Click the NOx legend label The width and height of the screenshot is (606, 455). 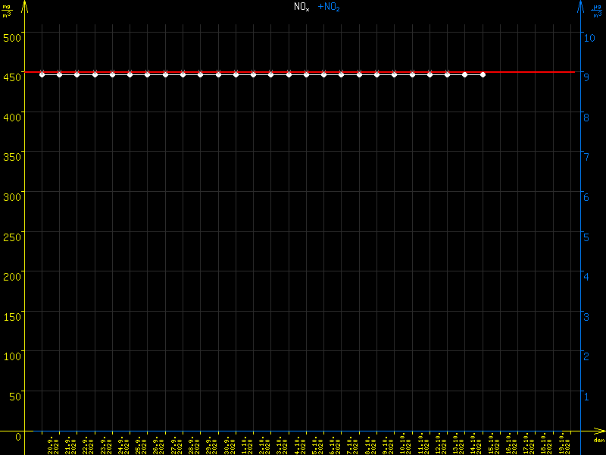[301, 7]
